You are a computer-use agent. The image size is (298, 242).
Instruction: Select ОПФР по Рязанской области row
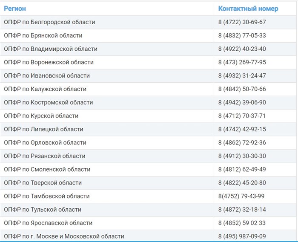(x=148, y=156)
